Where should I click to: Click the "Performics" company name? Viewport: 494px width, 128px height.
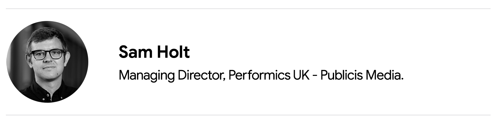(x=259, y=75)
